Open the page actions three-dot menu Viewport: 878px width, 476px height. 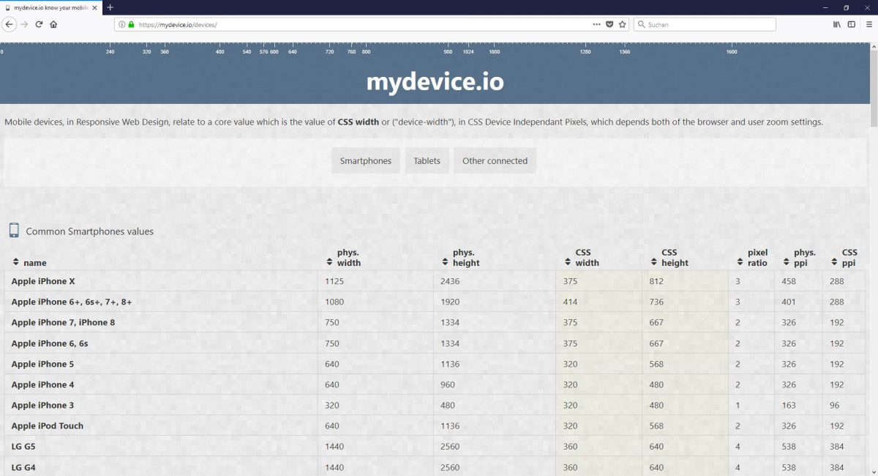pos(597,24)
